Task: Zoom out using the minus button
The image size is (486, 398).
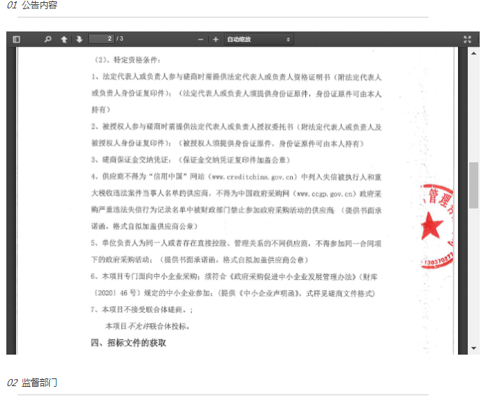Action: pyautogui.click(x=200, y=39)
